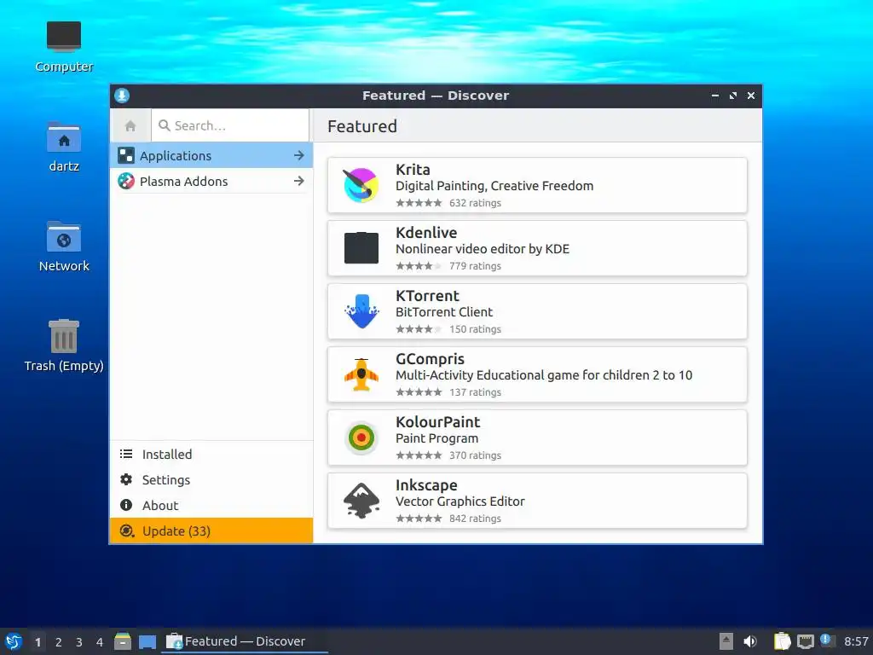
Task: Click the GCompris airplane icon
Action: [361, 374]
